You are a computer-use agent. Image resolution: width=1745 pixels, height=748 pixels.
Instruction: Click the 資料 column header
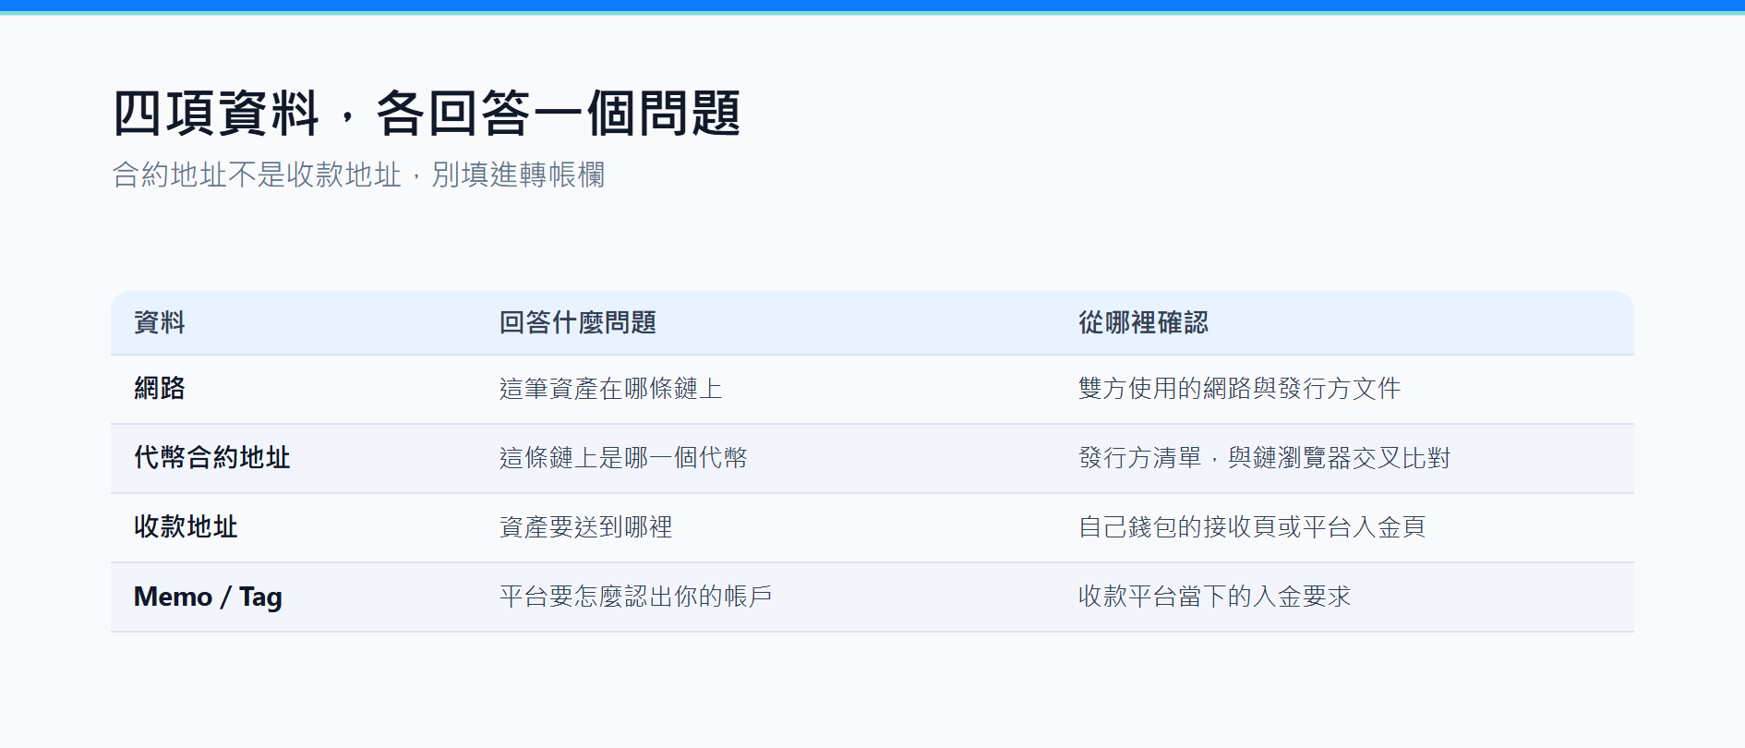(160, 322)
